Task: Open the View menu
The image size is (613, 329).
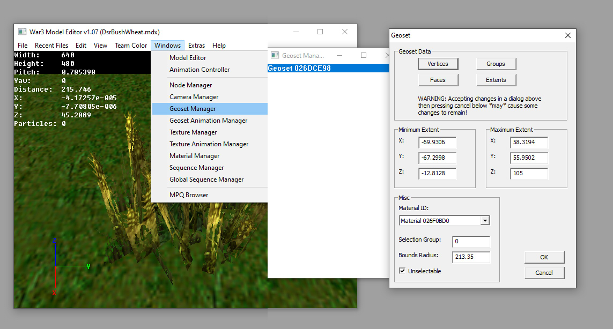Action: coord(100,46)
